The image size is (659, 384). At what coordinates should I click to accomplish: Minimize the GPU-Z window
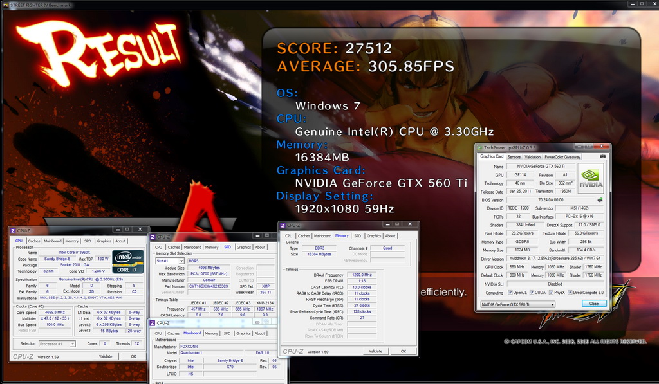[x=579, y=146]
